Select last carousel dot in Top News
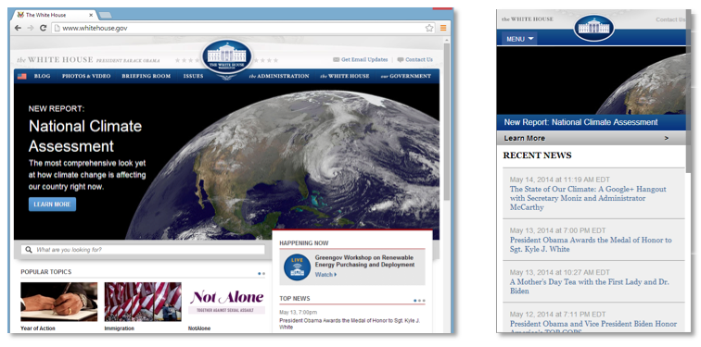701x347 pixels. [424, 301]
